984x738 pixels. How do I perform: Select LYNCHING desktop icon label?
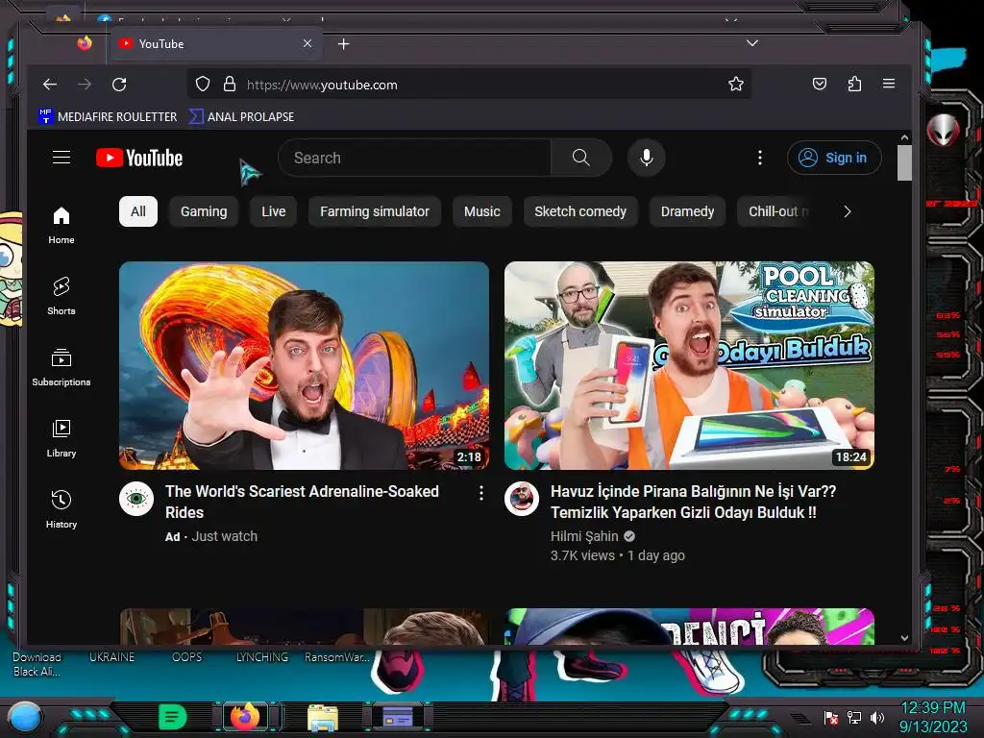point(261,657)
